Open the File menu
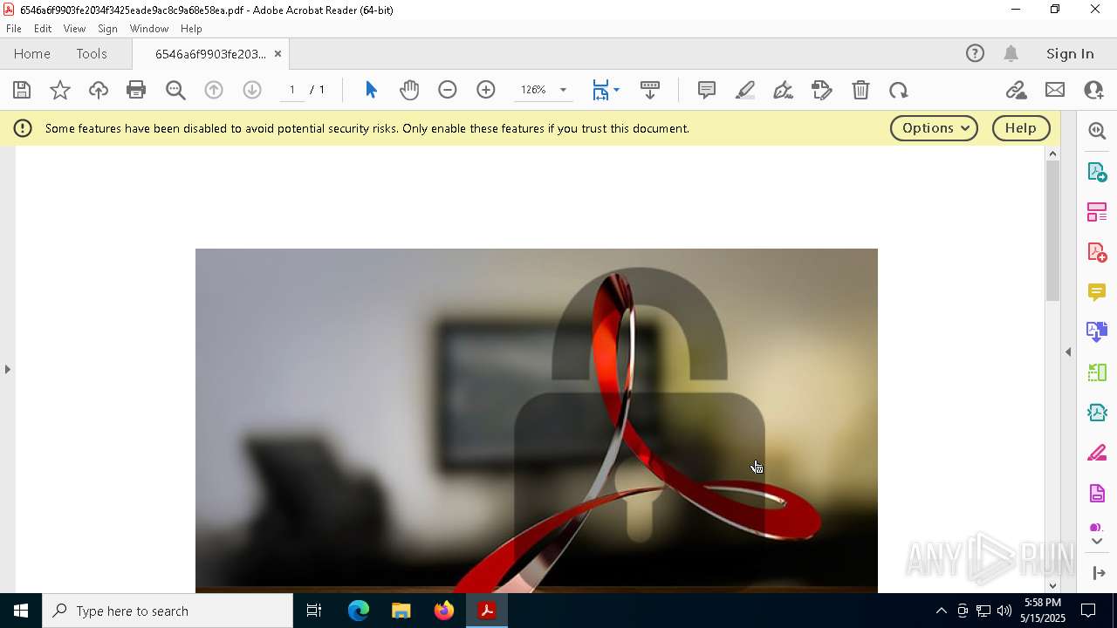The width and height of the screenshot is (1117, 628). (14, 29)
